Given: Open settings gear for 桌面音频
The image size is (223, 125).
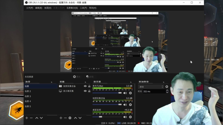Looking at the screenshot, I should pos(130,117).
